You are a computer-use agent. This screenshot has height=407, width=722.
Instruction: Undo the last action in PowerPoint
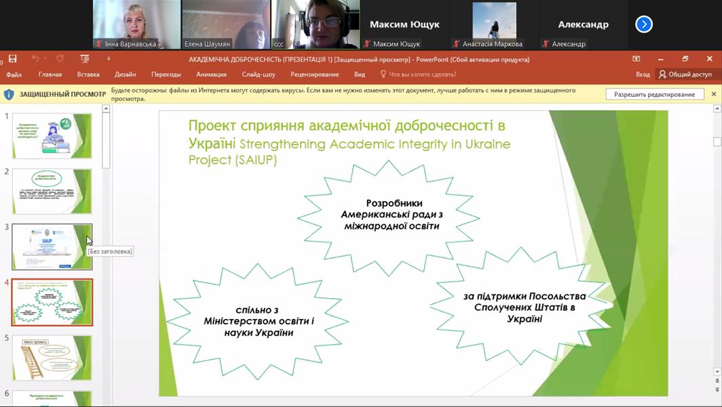point(35,59)
